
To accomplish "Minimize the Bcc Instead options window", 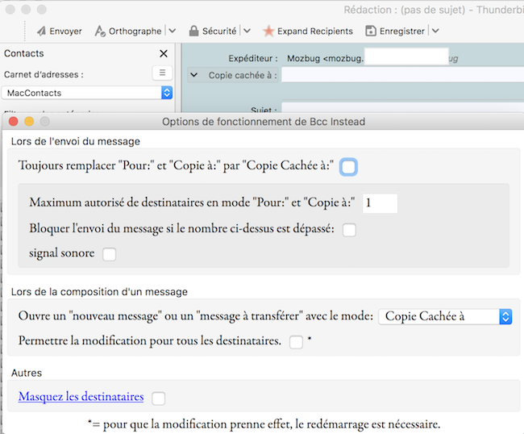I will pyautogui.click(x=29, y=121).
